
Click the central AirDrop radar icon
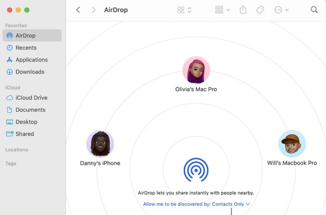point(196,170)
